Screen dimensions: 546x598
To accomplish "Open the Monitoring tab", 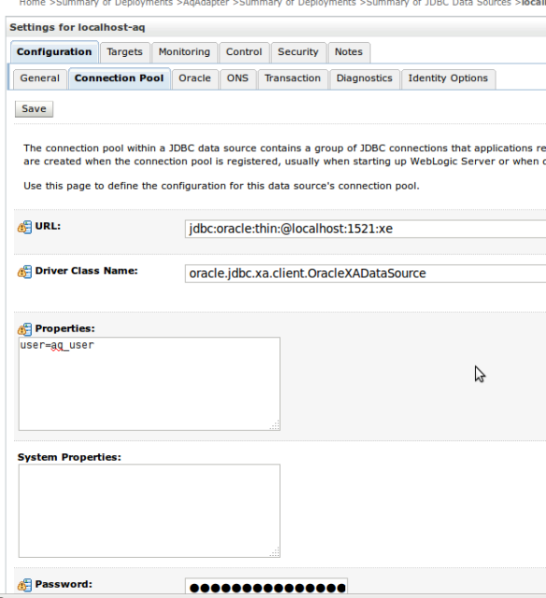I will coord(184,52).
